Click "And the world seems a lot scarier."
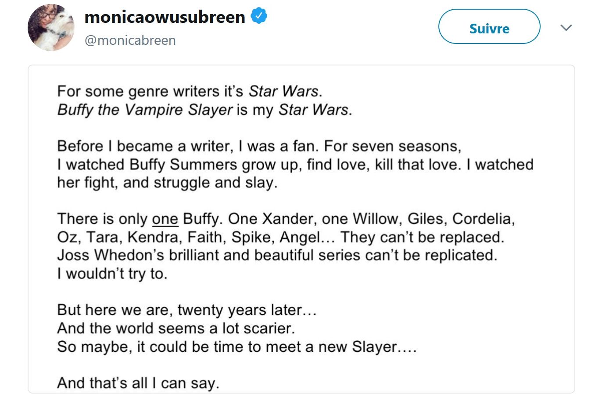This screenshot has height=401, width=595. click(176, 328)
